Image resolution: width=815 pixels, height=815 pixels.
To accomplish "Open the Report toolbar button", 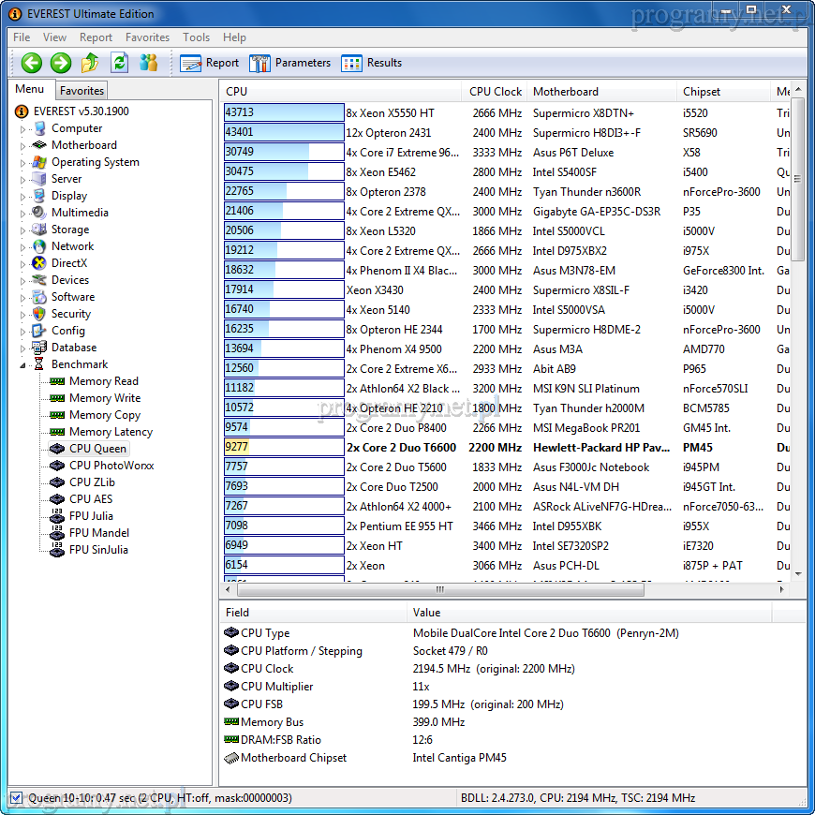I will click(x=210, y=63).
